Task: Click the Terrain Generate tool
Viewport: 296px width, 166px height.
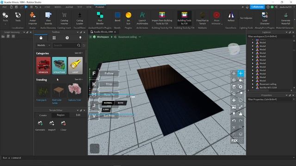Action: [x=40, y=126]
